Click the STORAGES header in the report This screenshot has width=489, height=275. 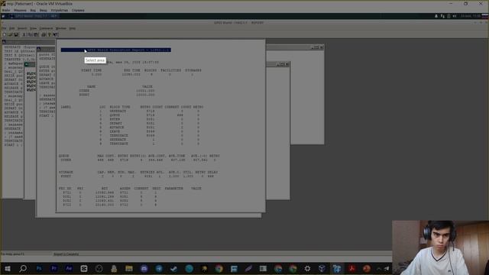193,70
